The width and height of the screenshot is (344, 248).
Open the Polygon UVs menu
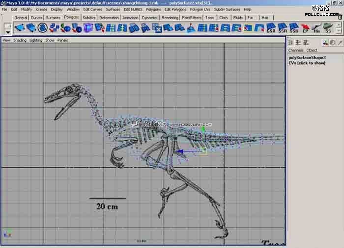(200, 9)
